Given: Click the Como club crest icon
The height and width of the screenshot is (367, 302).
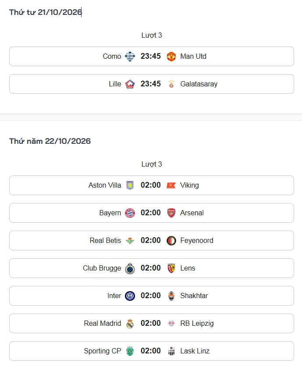Looking at the screenshot, I should 130,57.
